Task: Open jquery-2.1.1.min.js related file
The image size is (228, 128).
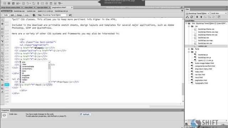Action: click(45, 11)
